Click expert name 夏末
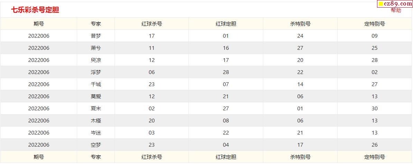The width and height of the screenshot is (413, 165). tap(96, 109)
